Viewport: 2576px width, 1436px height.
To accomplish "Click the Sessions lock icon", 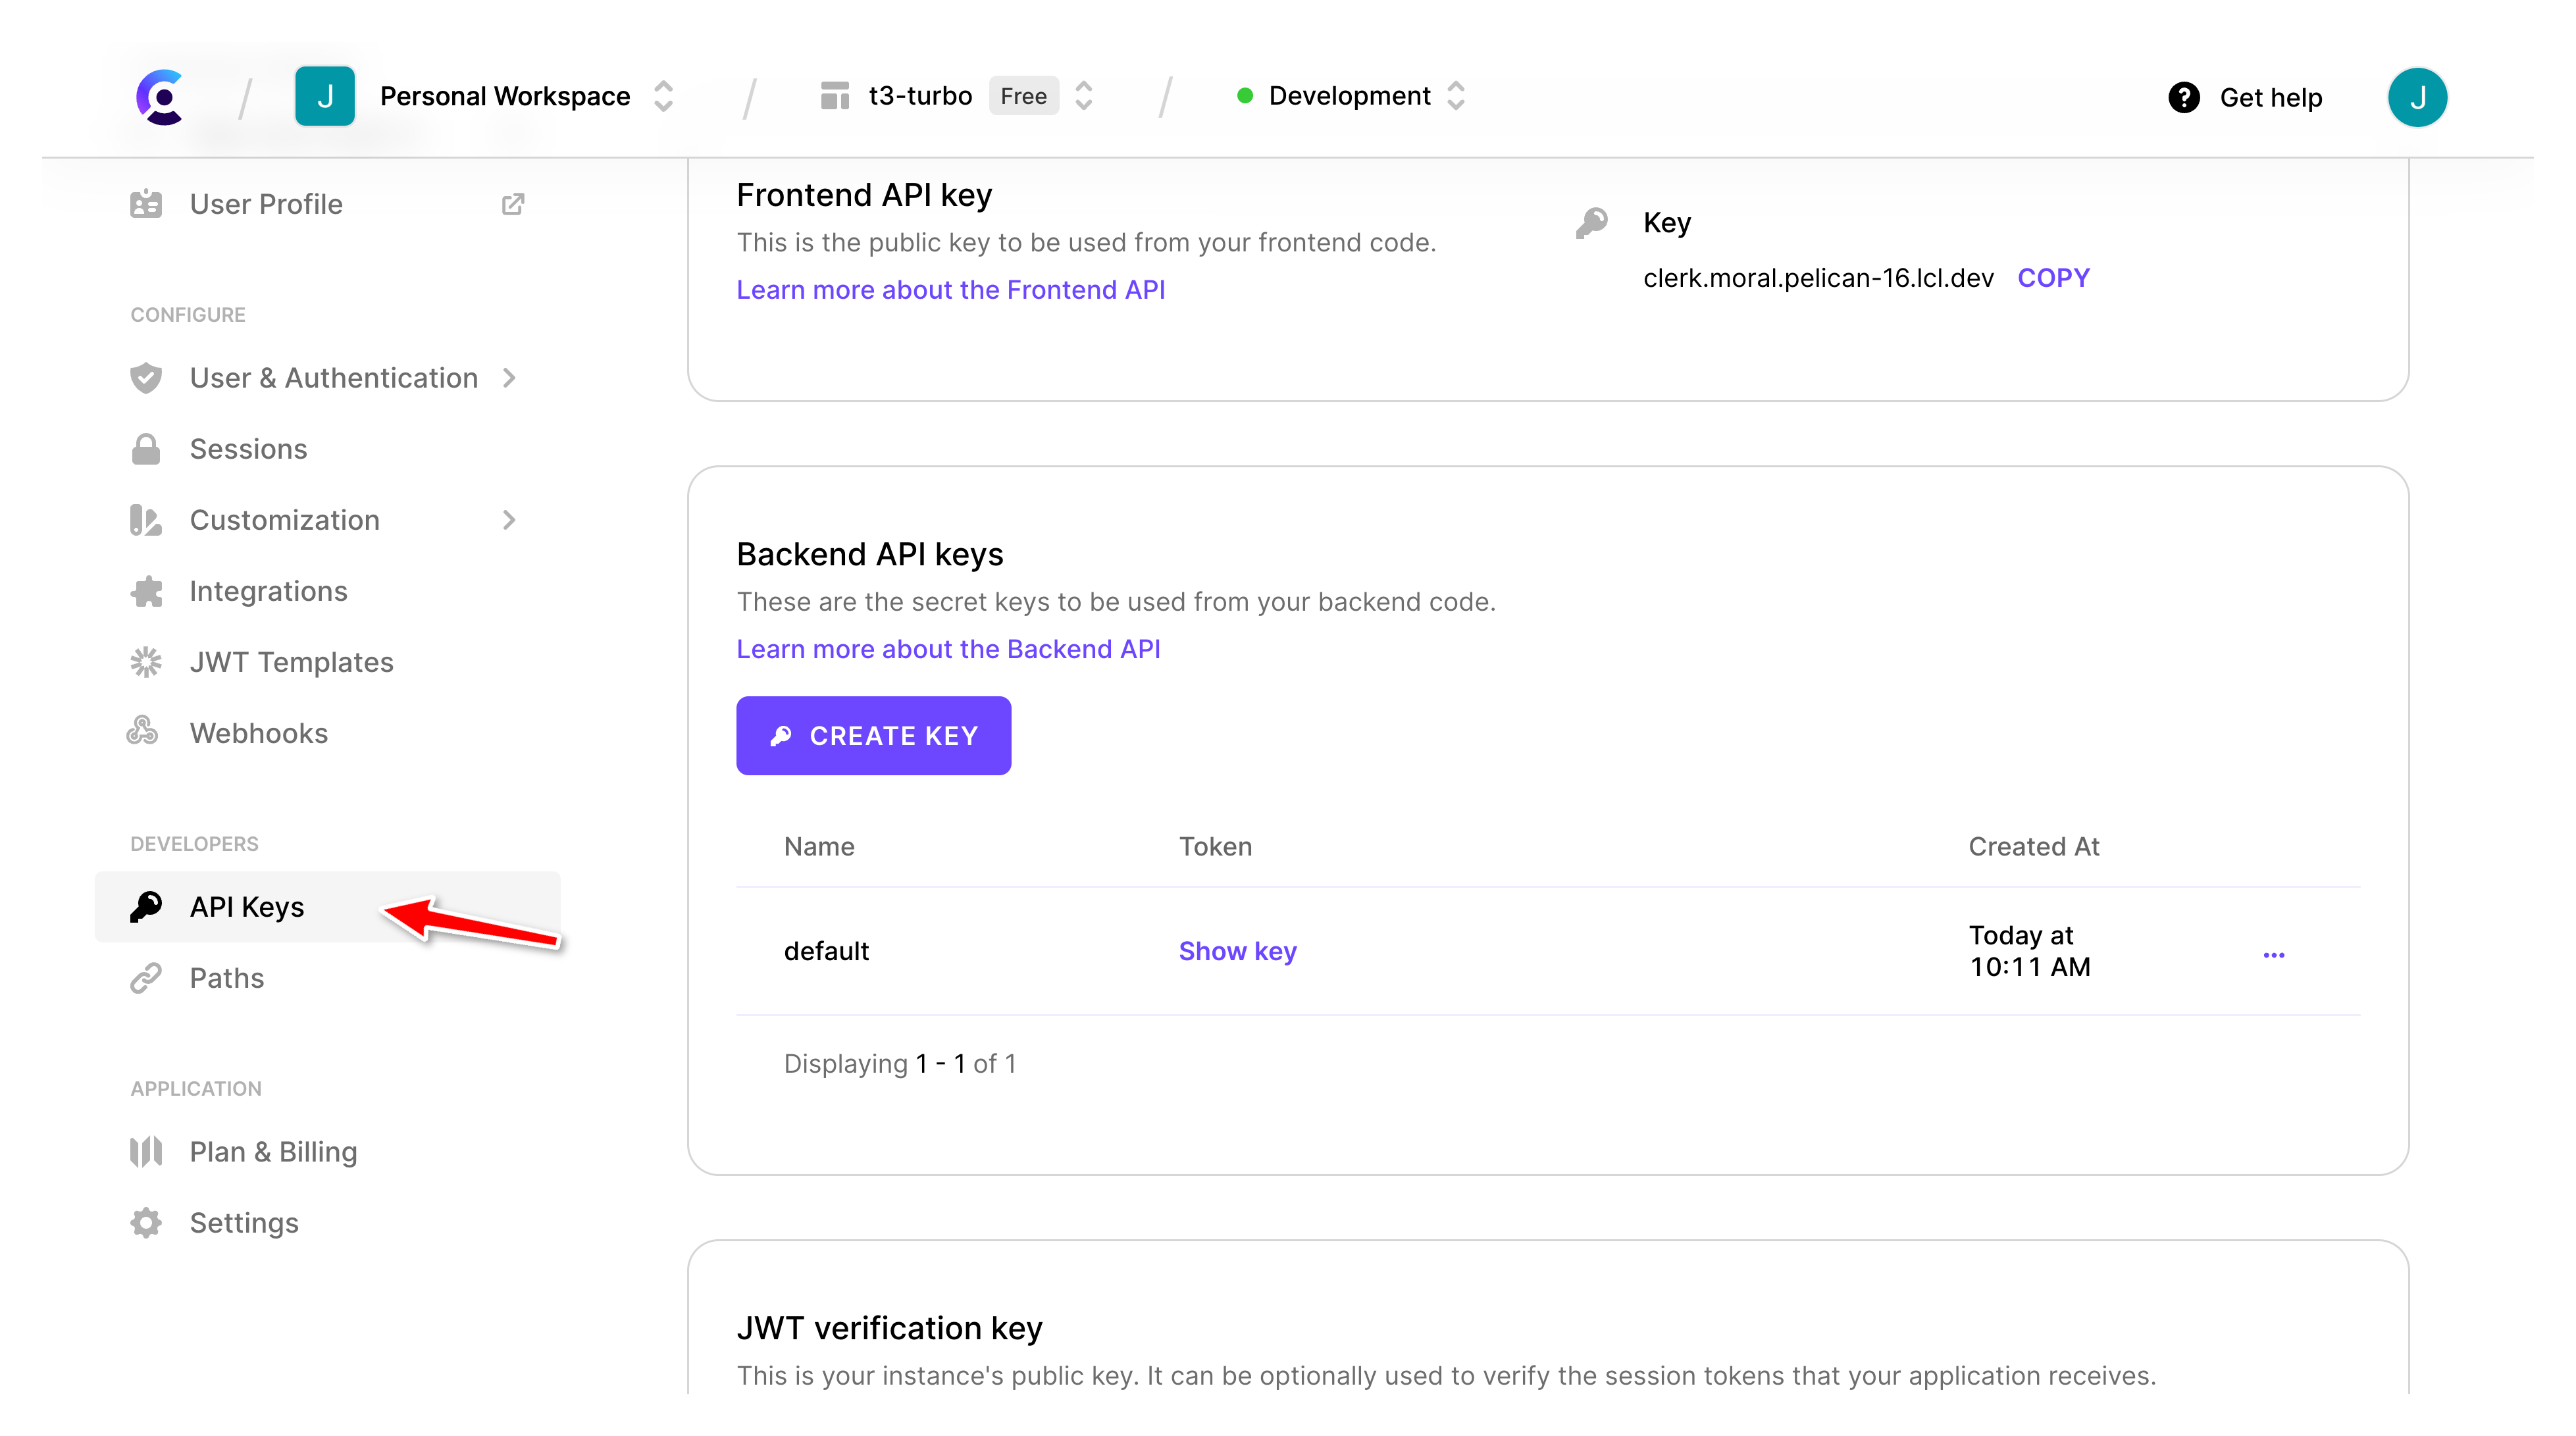I will click(146, 449).
